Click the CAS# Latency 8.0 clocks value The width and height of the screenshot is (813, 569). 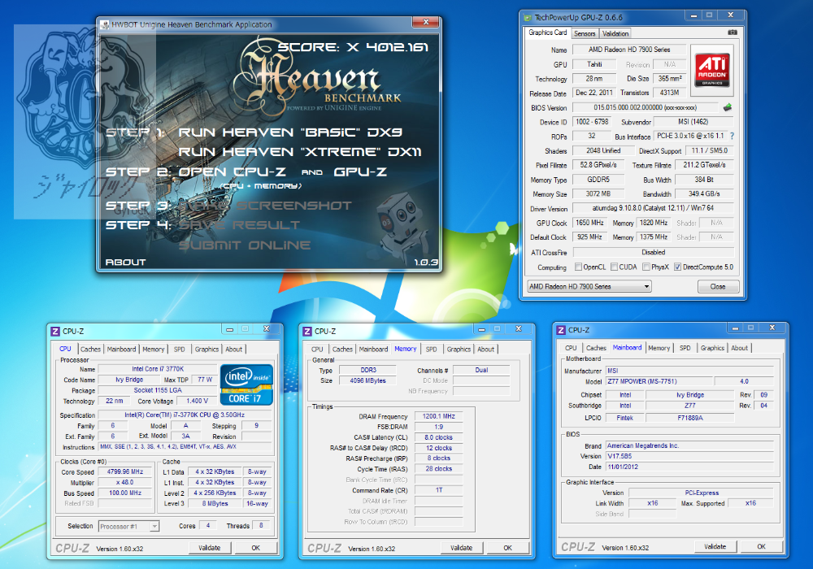(439, 437)
